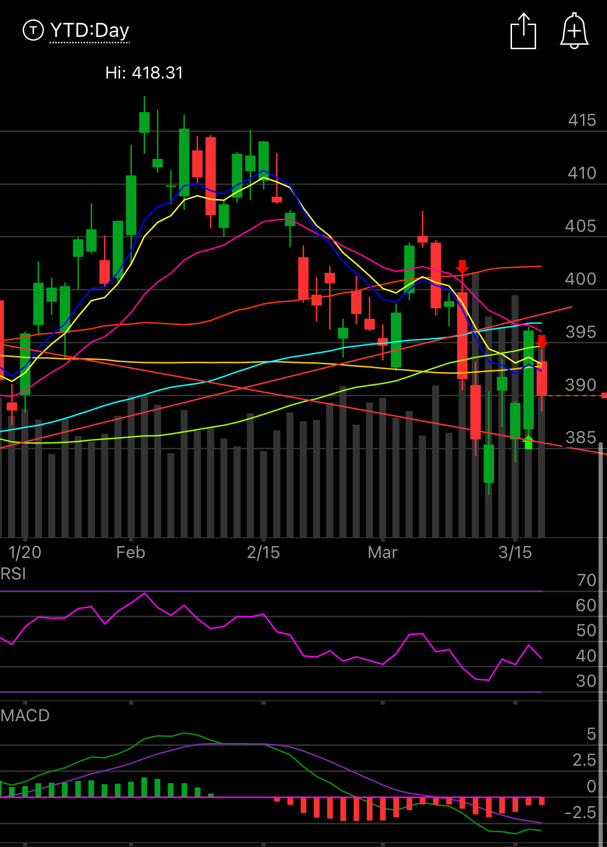Tap the 2/15 date axis label
607x847 pixels.
coord(263,552)
